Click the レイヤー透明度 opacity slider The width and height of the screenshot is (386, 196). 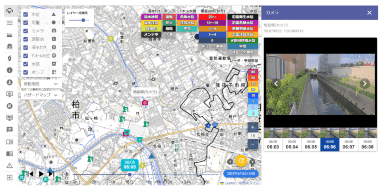coord(82,20)
